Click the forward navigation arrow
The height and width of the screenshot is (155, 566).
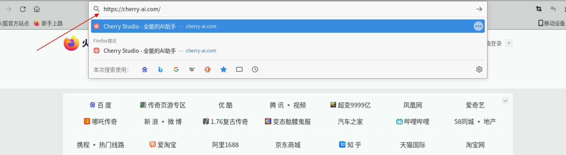9,9
